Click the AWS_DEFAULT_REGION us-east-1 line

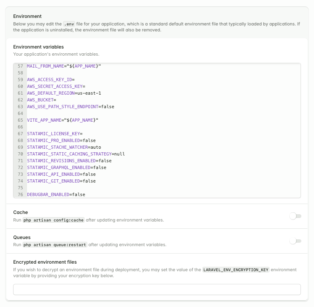[x=64, y=93]
